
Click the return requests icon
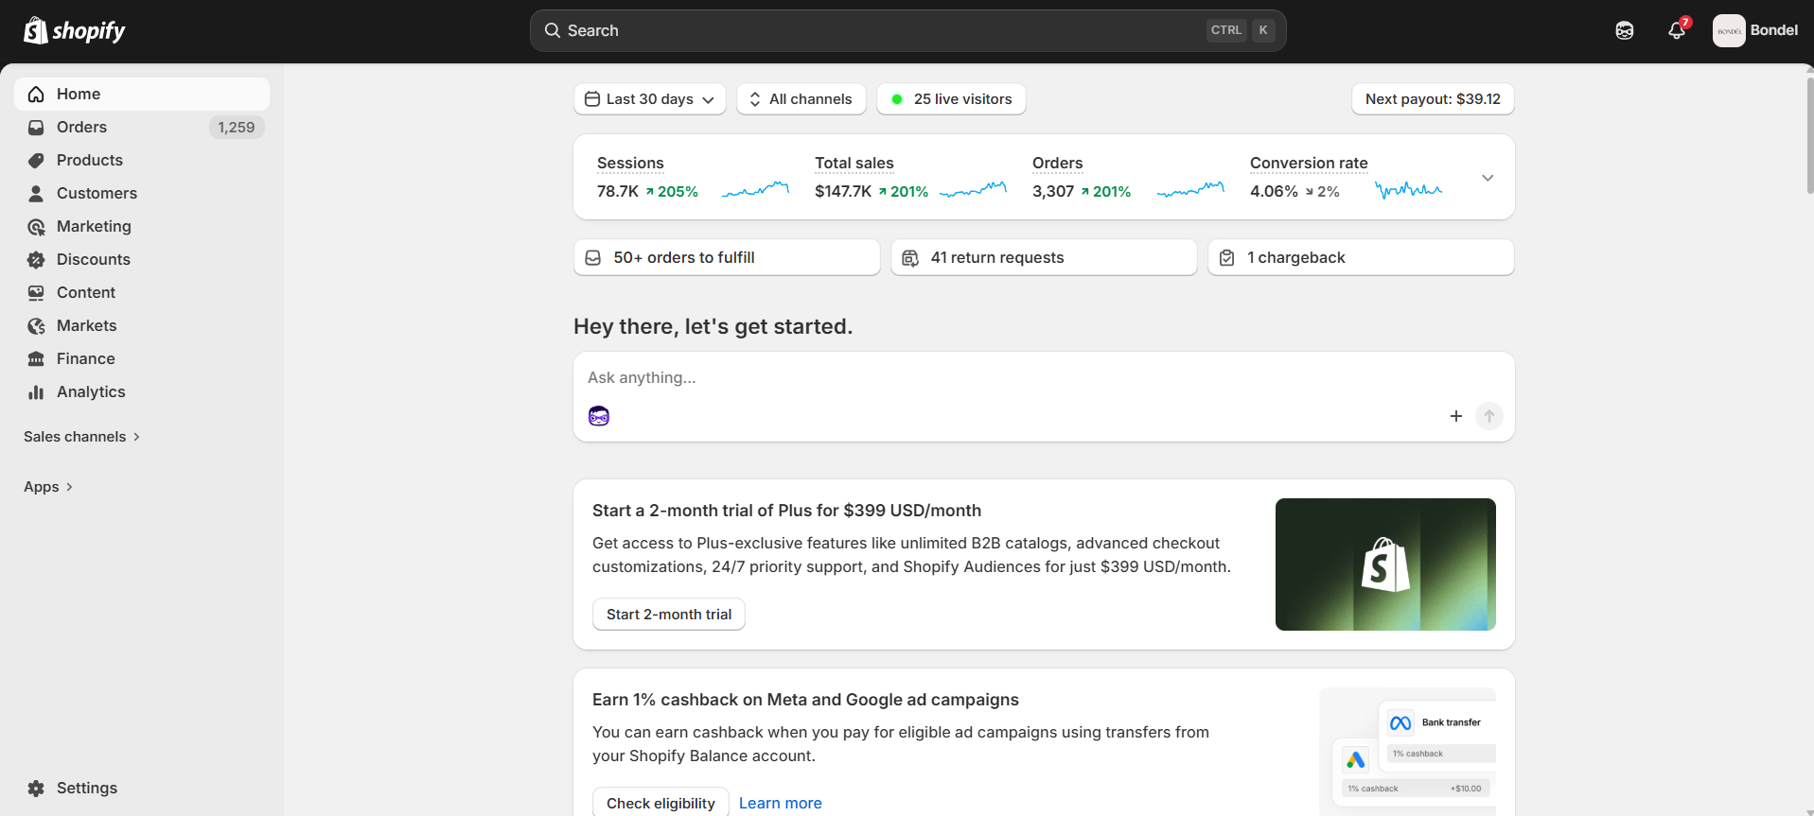click(x=910, y=258)
